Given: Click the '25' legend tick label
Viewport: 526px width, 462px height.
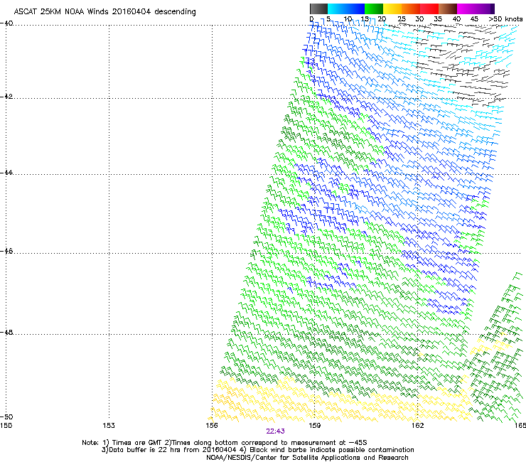Looking at the screenshot, I should coord(402,18).
